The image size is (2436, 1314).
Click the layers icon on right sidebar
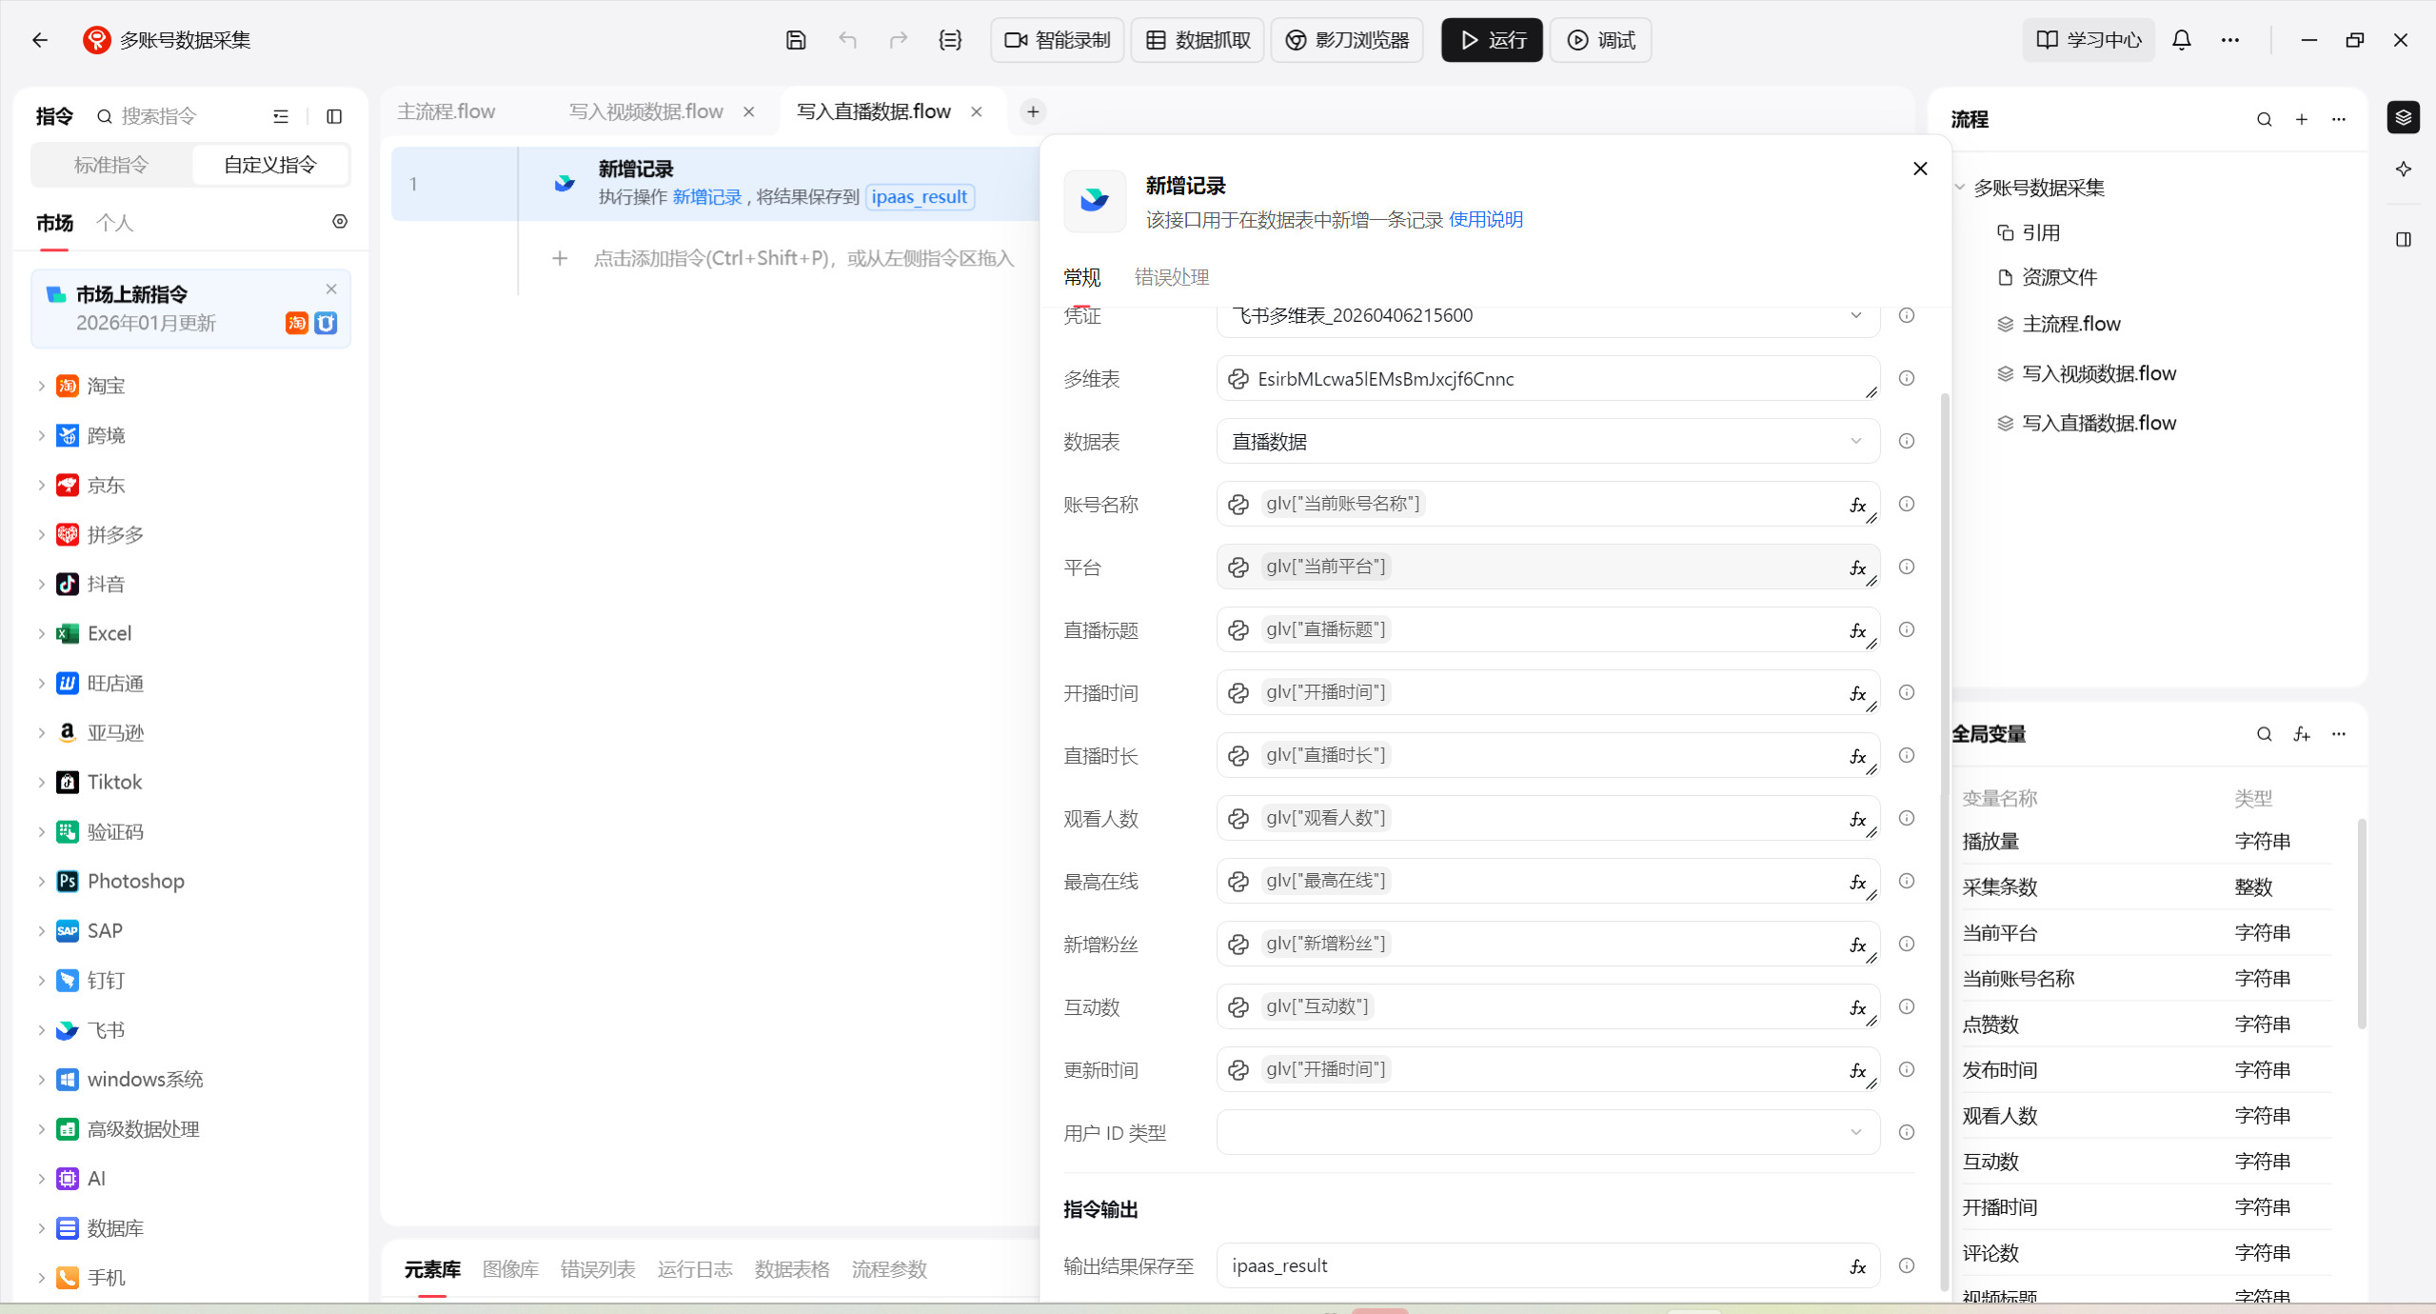click(2403, 117)
